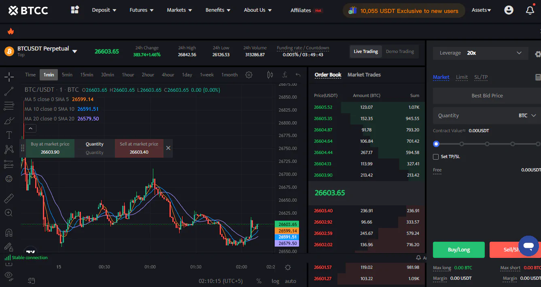Open the fx indicators icon

[285, 75]
